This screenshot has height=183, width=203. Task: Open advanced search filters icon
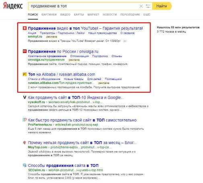tap(148, 6)
